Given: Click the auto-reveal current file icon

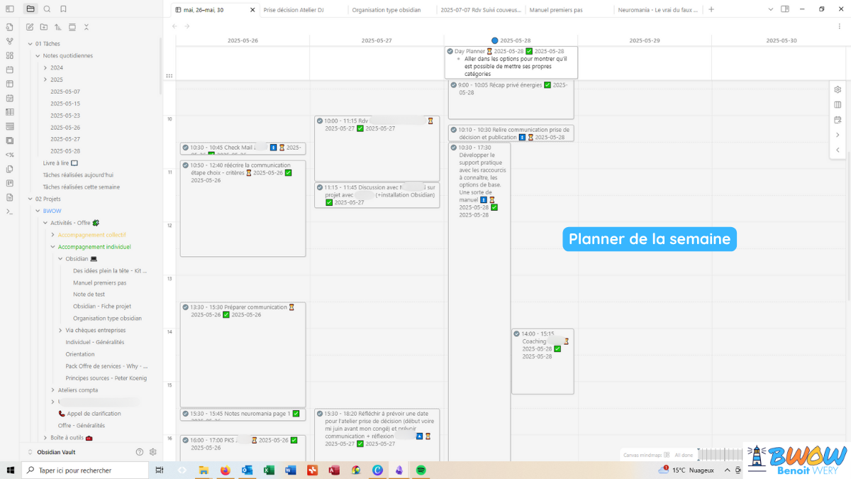Looking at the screenshot, I should click(72, 27).
